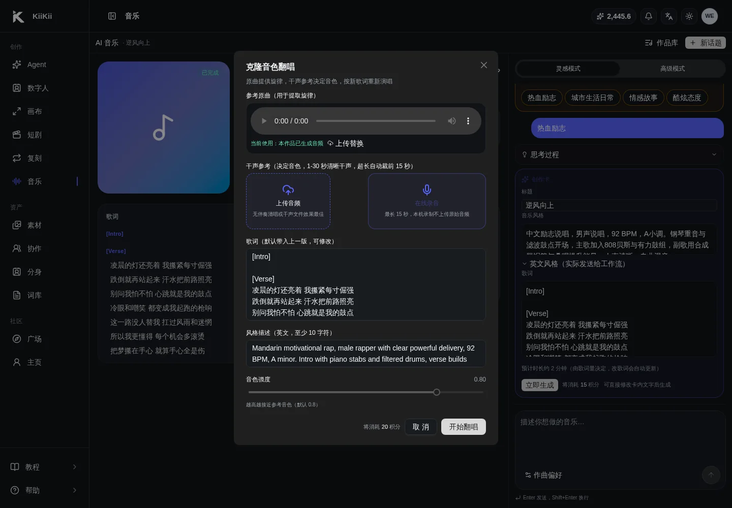
Task: Select 素材 assets in sidebar
Action: coord(45,225)
